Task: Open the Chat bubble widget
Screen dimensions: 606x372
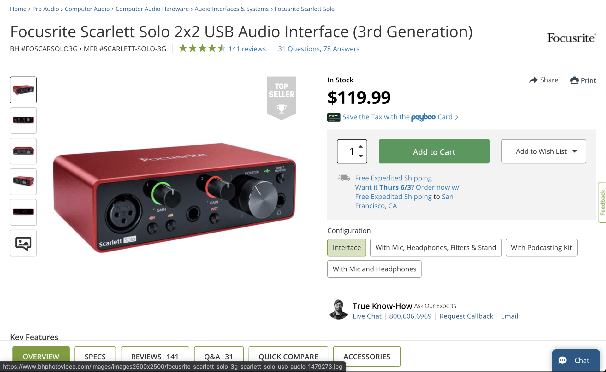Action: tap(576, 360)
